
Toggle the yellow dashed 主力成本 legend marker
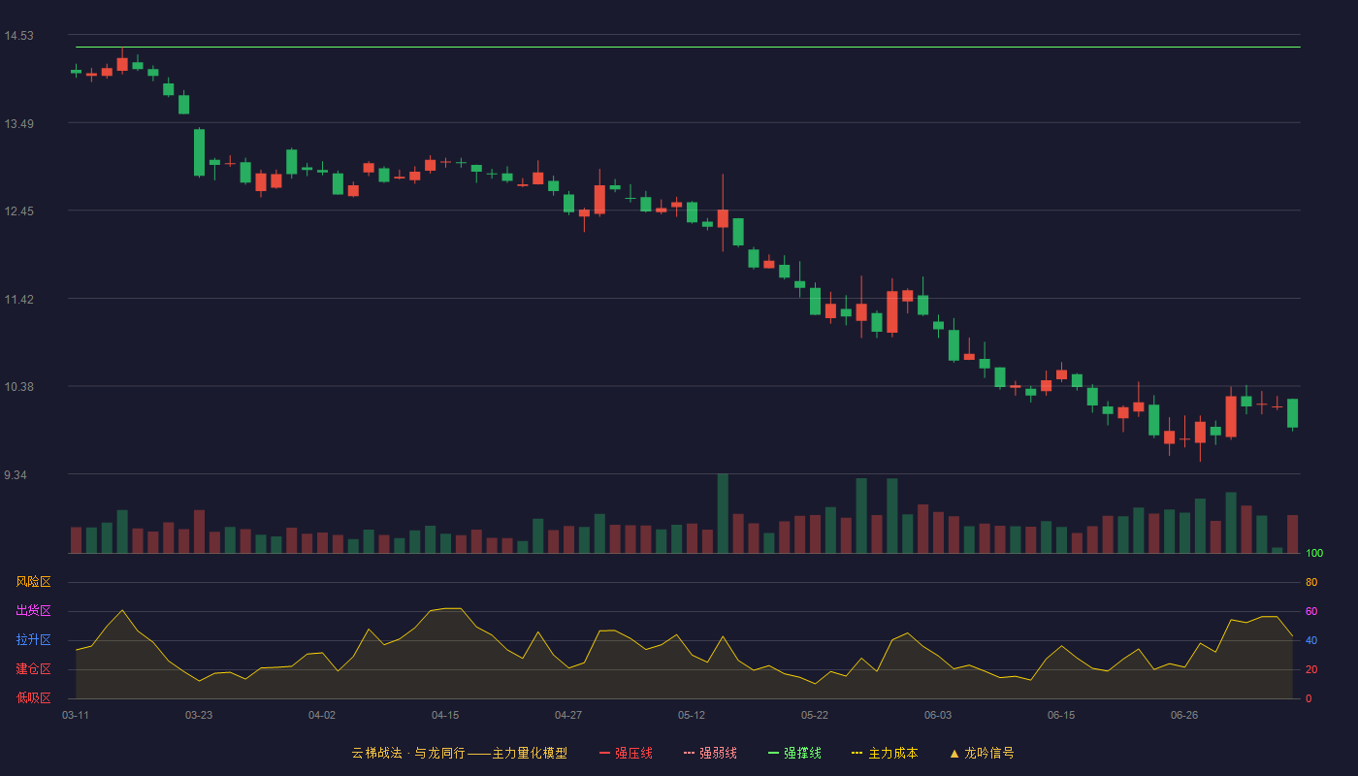click(857, 753)
